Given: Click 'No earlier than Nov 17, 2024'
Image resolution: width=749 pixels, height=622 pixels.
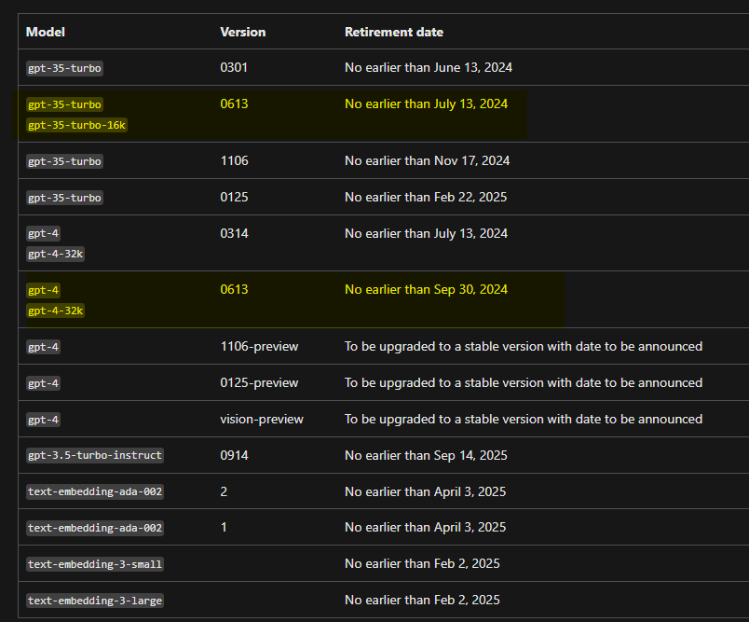Looking at the screenshot, I should click(x=427, y=160).
